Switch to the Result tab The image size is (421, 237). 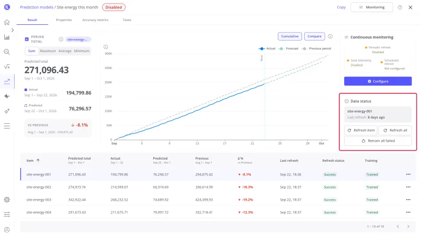[32, 20]
